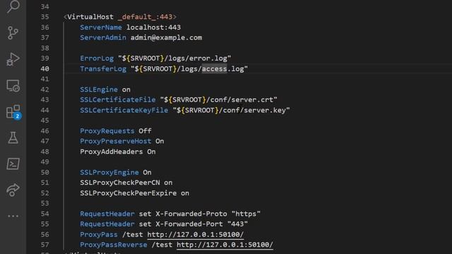The image size is (452, 254).
Task: Open the Source Control view
Action: [13, 33]
